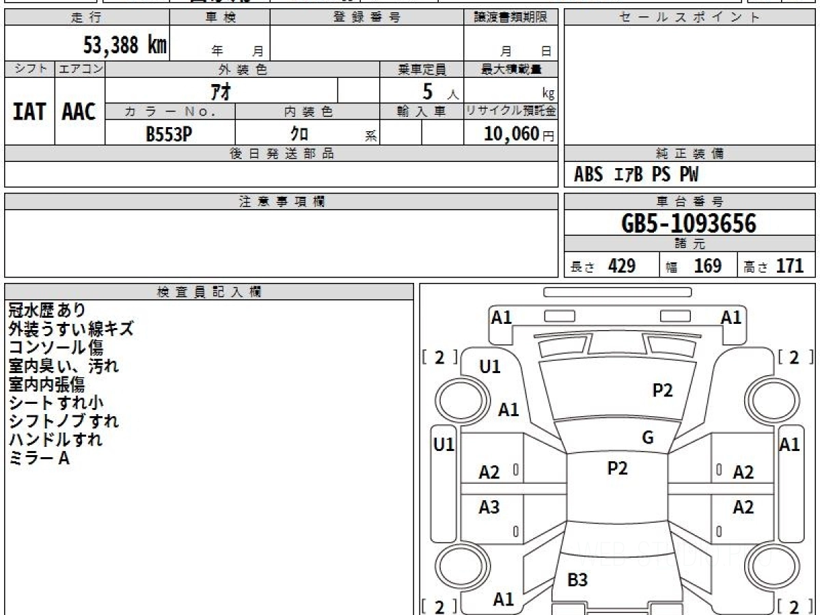Select the IAT shift type cell
Image resolution: width=820 pixels, height=615 pixels.
click(x=29, y=111)
